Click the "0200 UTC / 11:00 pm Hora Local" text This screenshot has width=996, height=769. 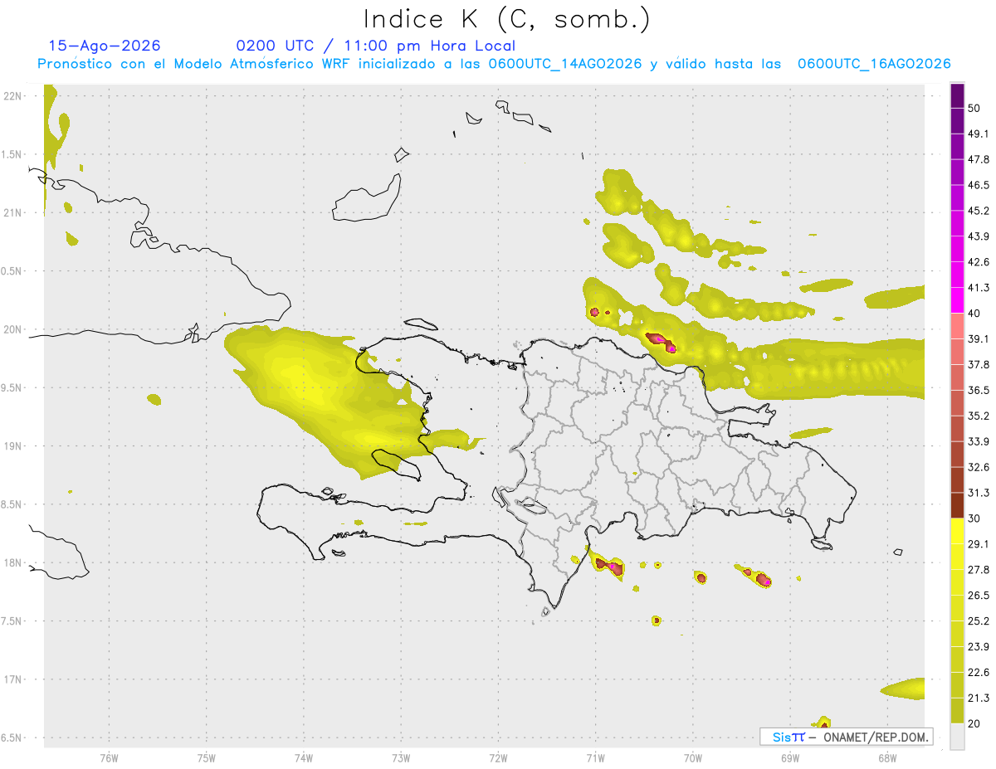click(375, 46)
